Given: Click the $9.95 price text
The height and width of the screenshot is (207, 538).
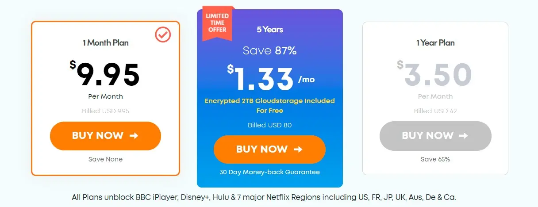Looking at the screenshot, I should coord(105,74).
